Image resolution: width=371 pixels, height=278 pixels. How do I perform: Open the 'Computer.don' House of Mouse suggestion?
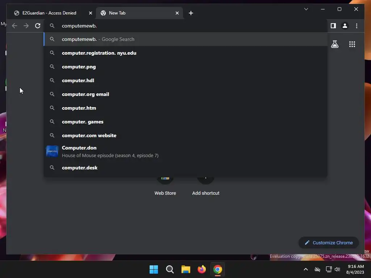(186, 152)
